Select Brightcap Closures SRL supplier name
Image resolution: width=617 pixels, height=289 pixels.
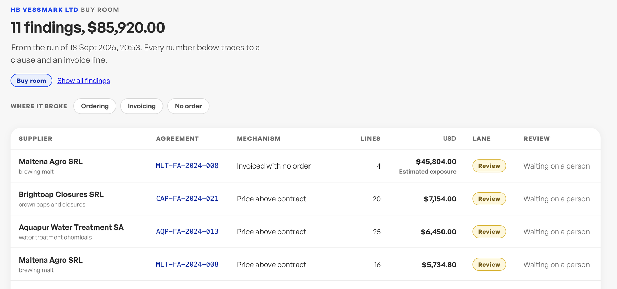[61, 194]
